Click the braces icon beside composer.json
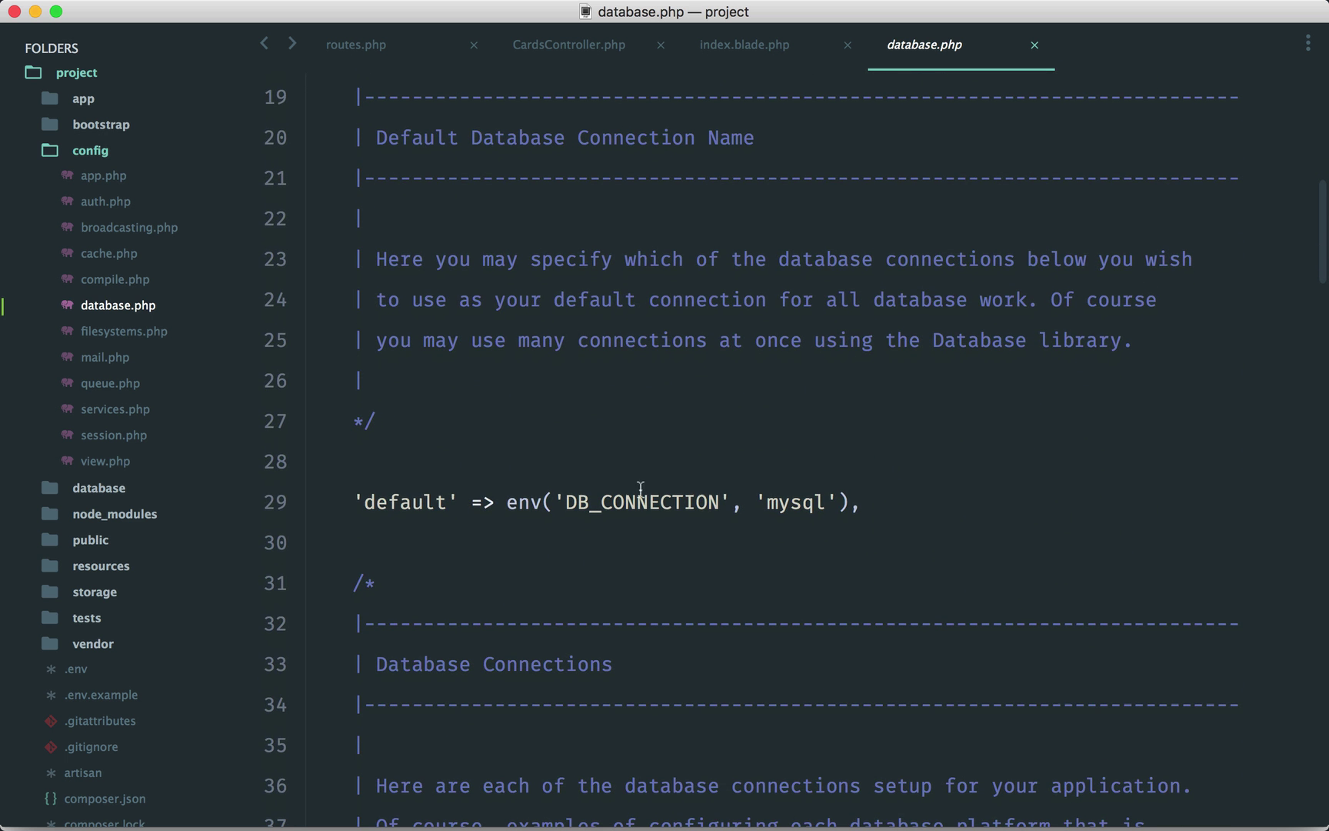The height and width of the screenshot is (831, 1329). tap(51, 799)
